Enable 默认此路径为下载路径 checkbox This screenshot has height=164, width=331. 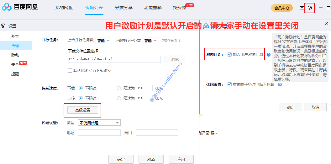pos(70,71)
